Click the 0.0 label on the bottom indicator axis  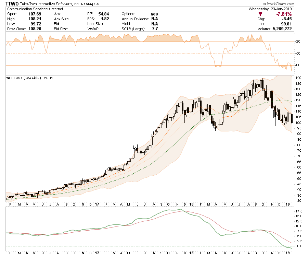click(x=299, y=246)
